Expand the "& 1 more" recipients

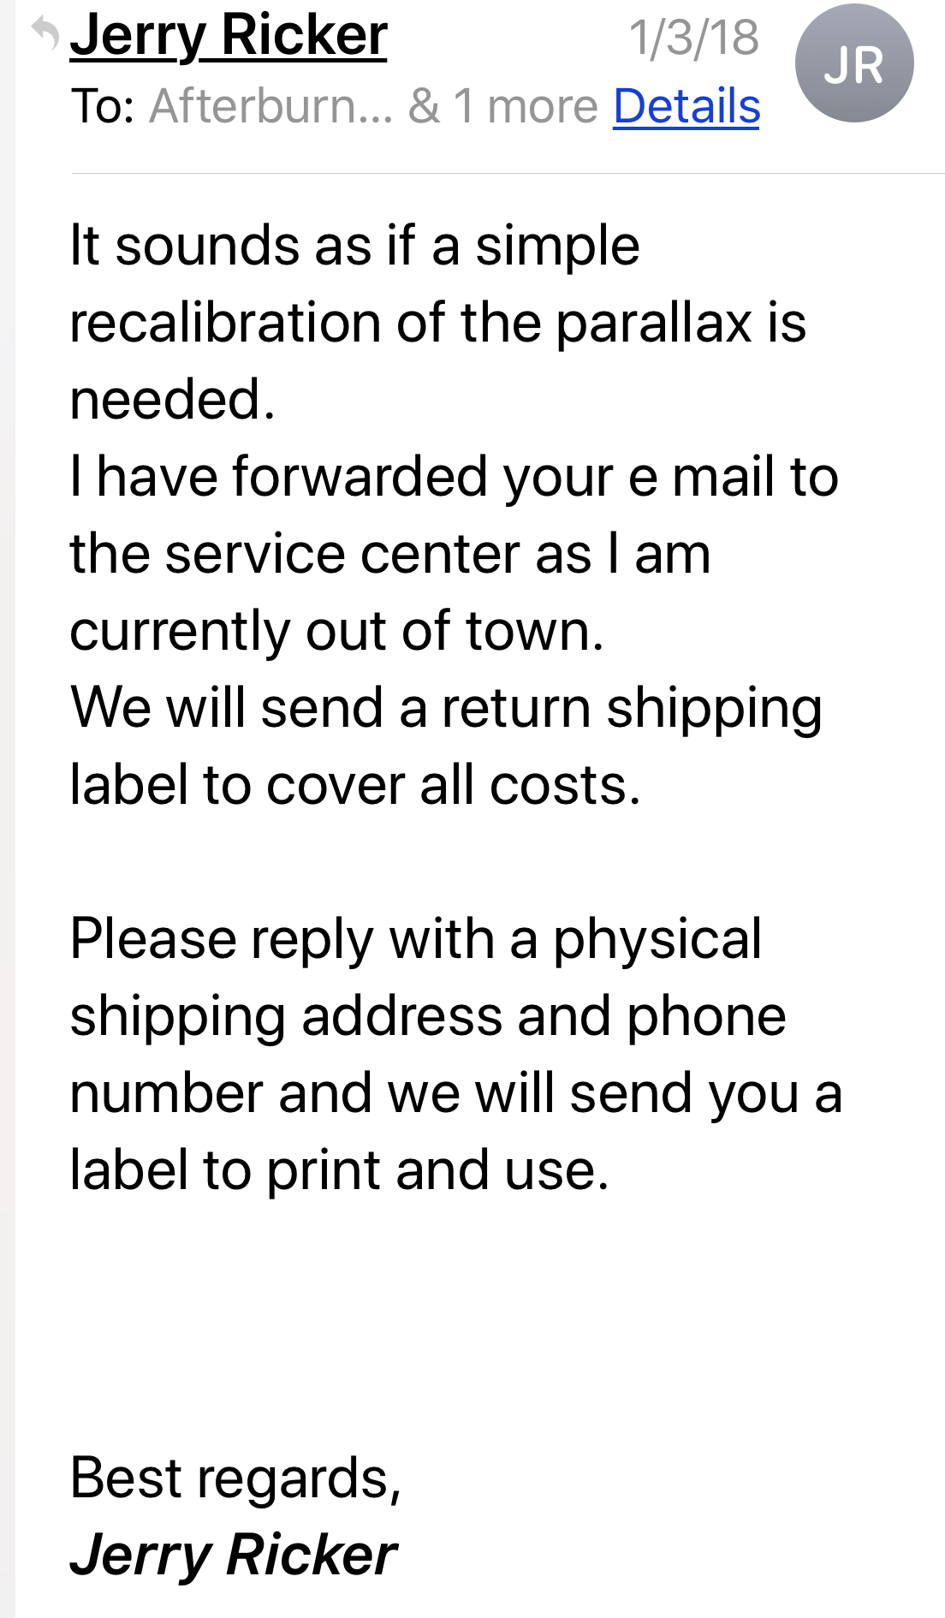tap(502, 107)
